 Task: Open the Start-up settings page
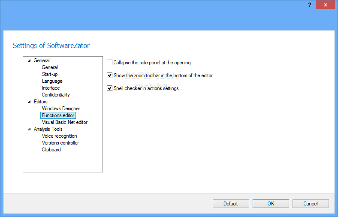click(x=50, y=74)
